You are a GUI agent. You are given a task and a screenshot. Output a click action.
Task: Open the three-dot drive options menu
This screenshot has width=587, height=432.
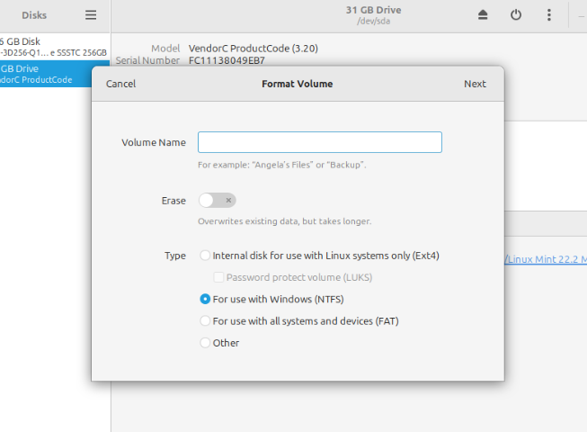click(549, 15)
